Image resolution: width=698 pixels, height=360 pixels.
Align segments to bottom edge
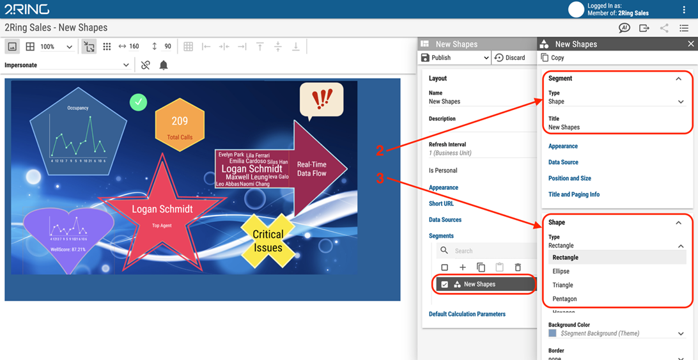tap(295, 46)
